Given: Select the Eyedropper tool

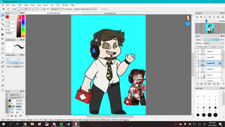Looking at the screenshot, I should point(2,86).
